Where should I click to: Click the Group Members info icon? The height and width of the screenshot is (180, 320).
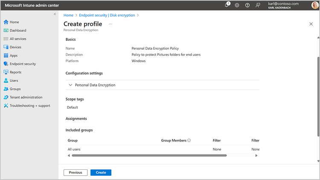point(189,140)
